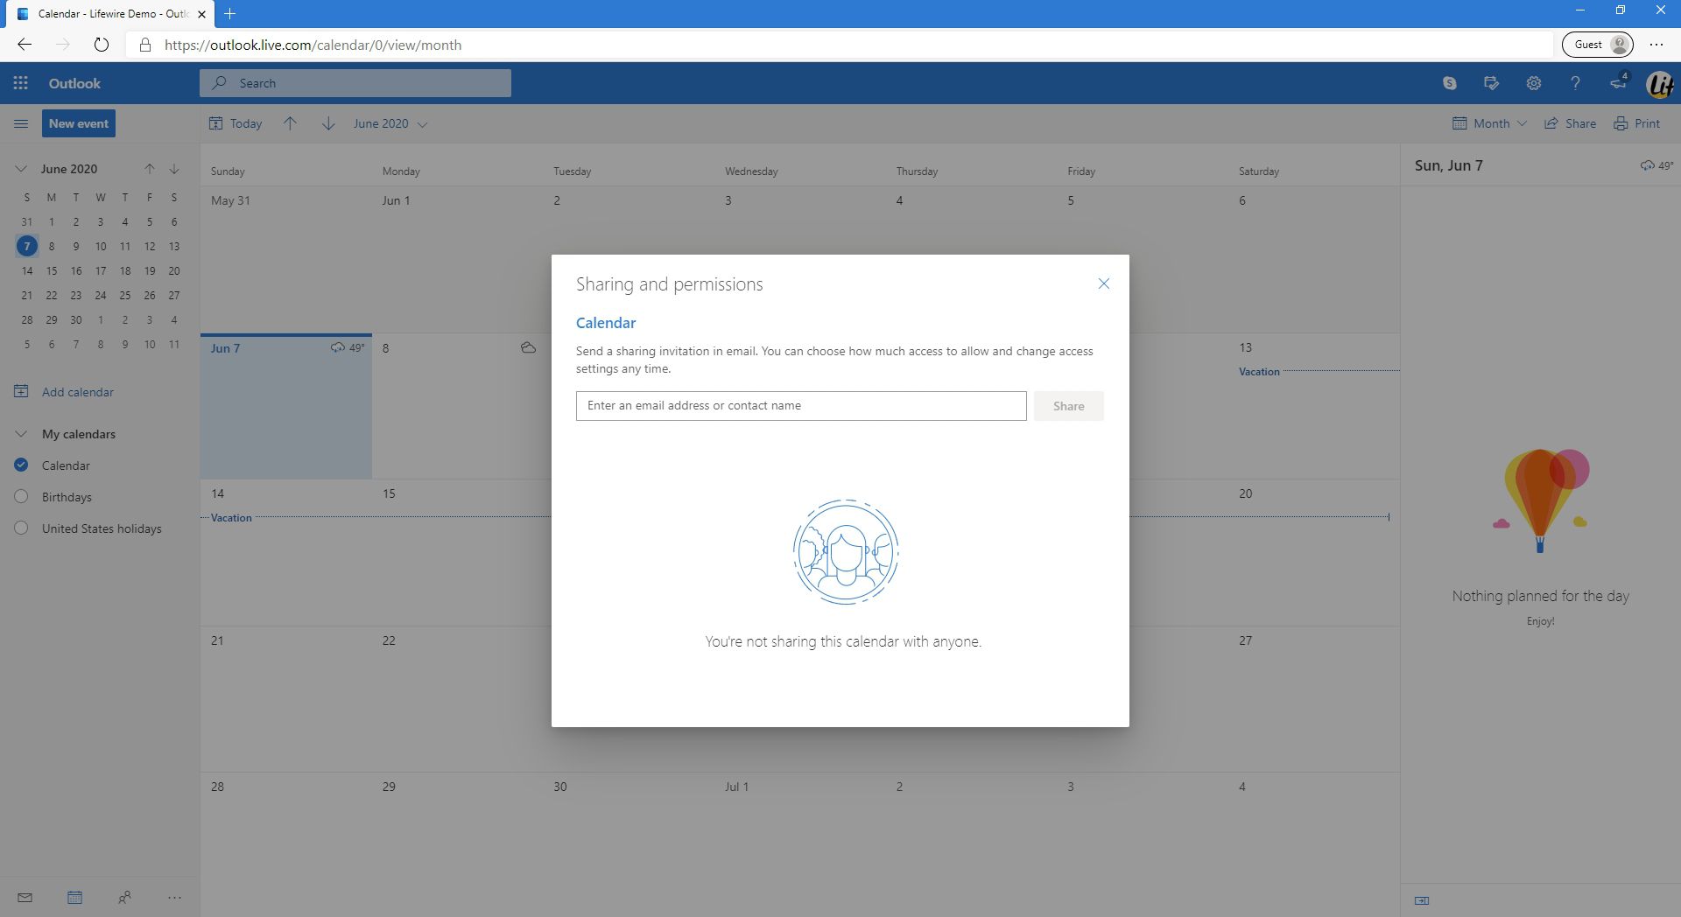
Task: Click the Guest profile button
Action: click(x=1597, y=45)
